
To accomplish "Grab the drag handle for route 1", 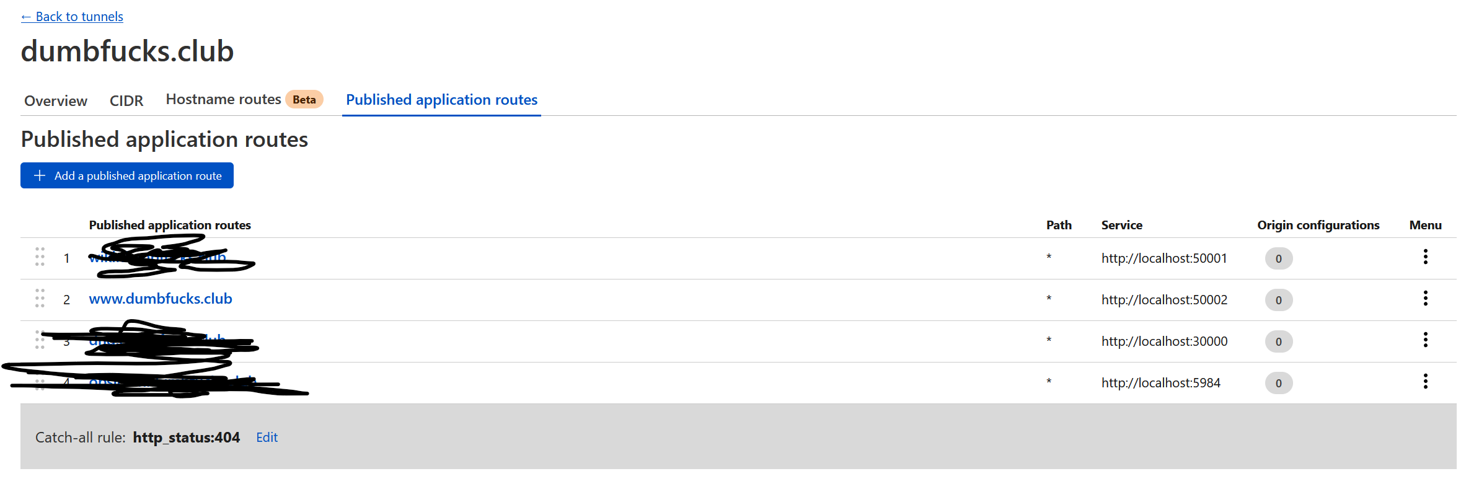I will [x=40, y=257].
